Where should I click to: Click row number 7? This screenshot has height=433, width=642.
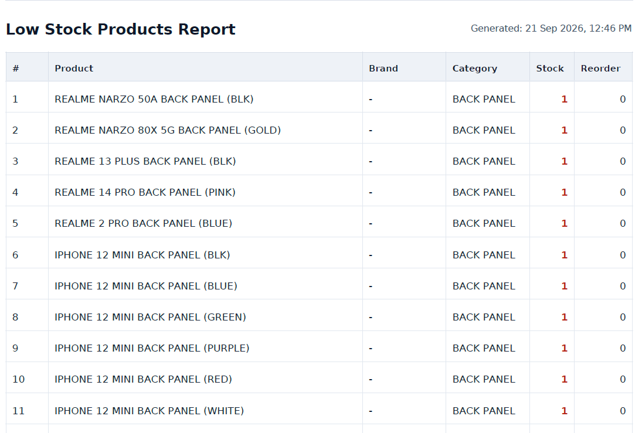15,286
